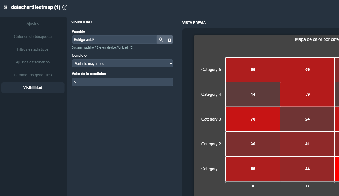The image size is (339, 196).
Task: Click the Category 3 cell showing 24
Action: (x=307, y=119)
